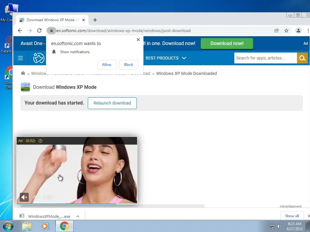Reload the Softonic page
This screenshot has width=310, height=232.
pos(39,31)
